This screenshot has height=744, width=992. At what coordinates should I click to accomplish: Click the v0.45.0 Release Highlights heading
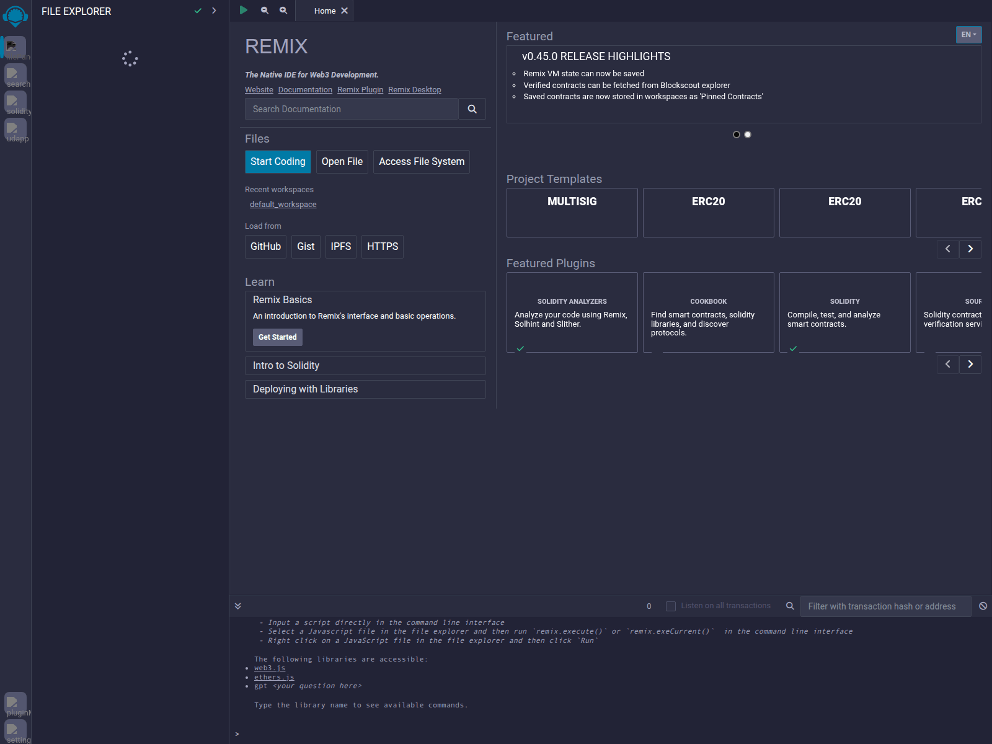click(596, 56)
